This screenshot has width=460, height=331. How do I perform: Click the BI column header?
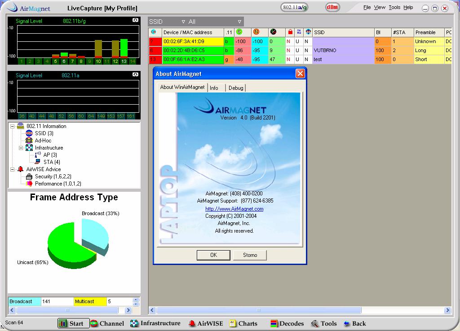point(383,32)
